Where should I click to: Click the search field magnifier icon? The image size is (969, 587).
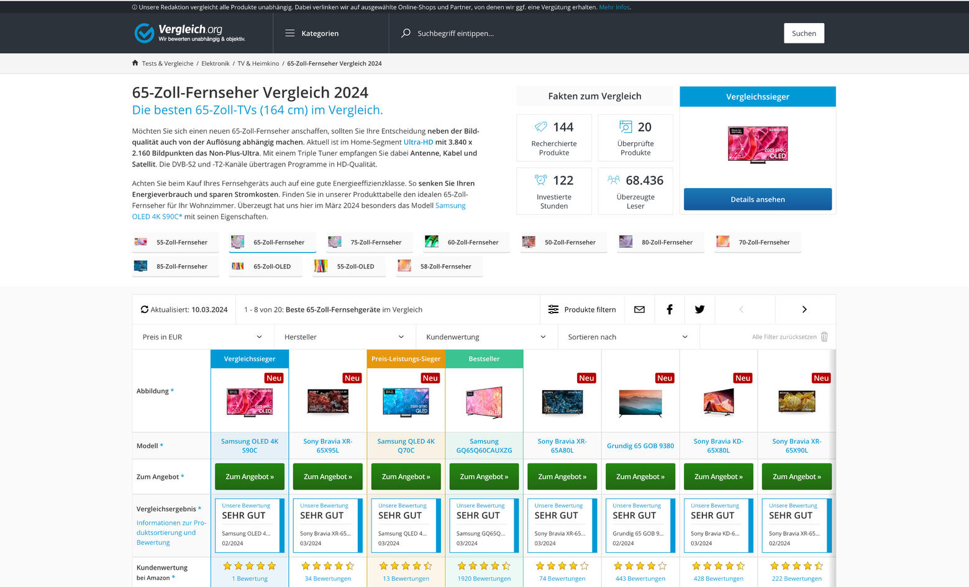coord(406,34)
